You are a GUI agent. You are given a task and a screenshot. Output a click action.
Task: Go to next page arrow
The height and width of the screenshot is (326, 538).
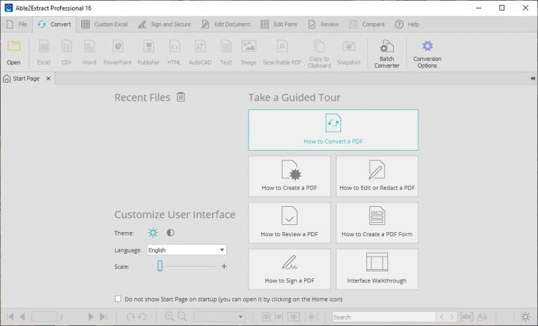(90, 316)
